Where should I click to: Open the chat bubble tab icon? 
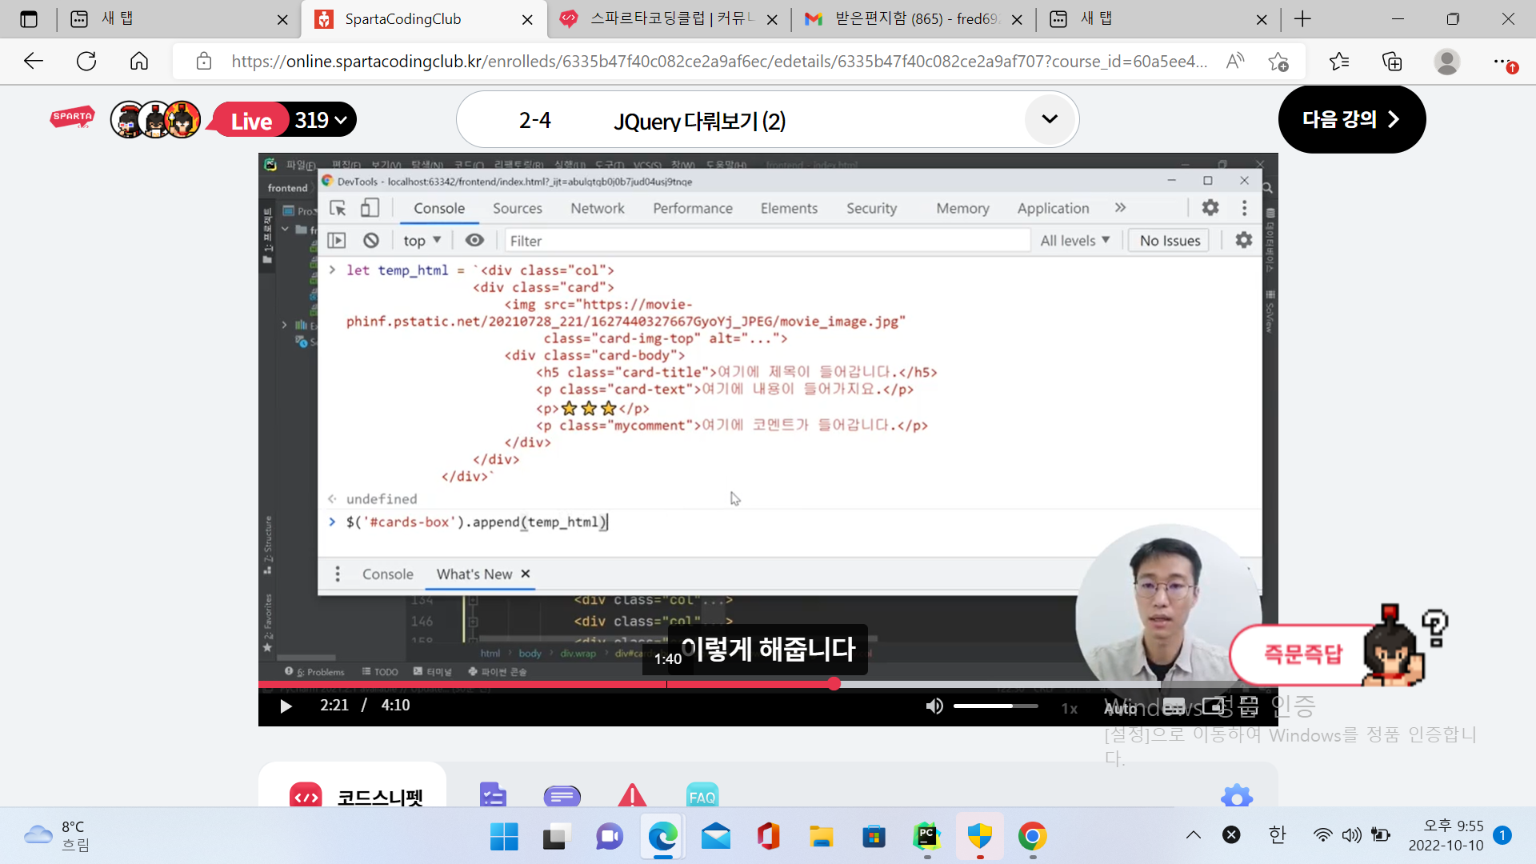click(x=562, y=796)
